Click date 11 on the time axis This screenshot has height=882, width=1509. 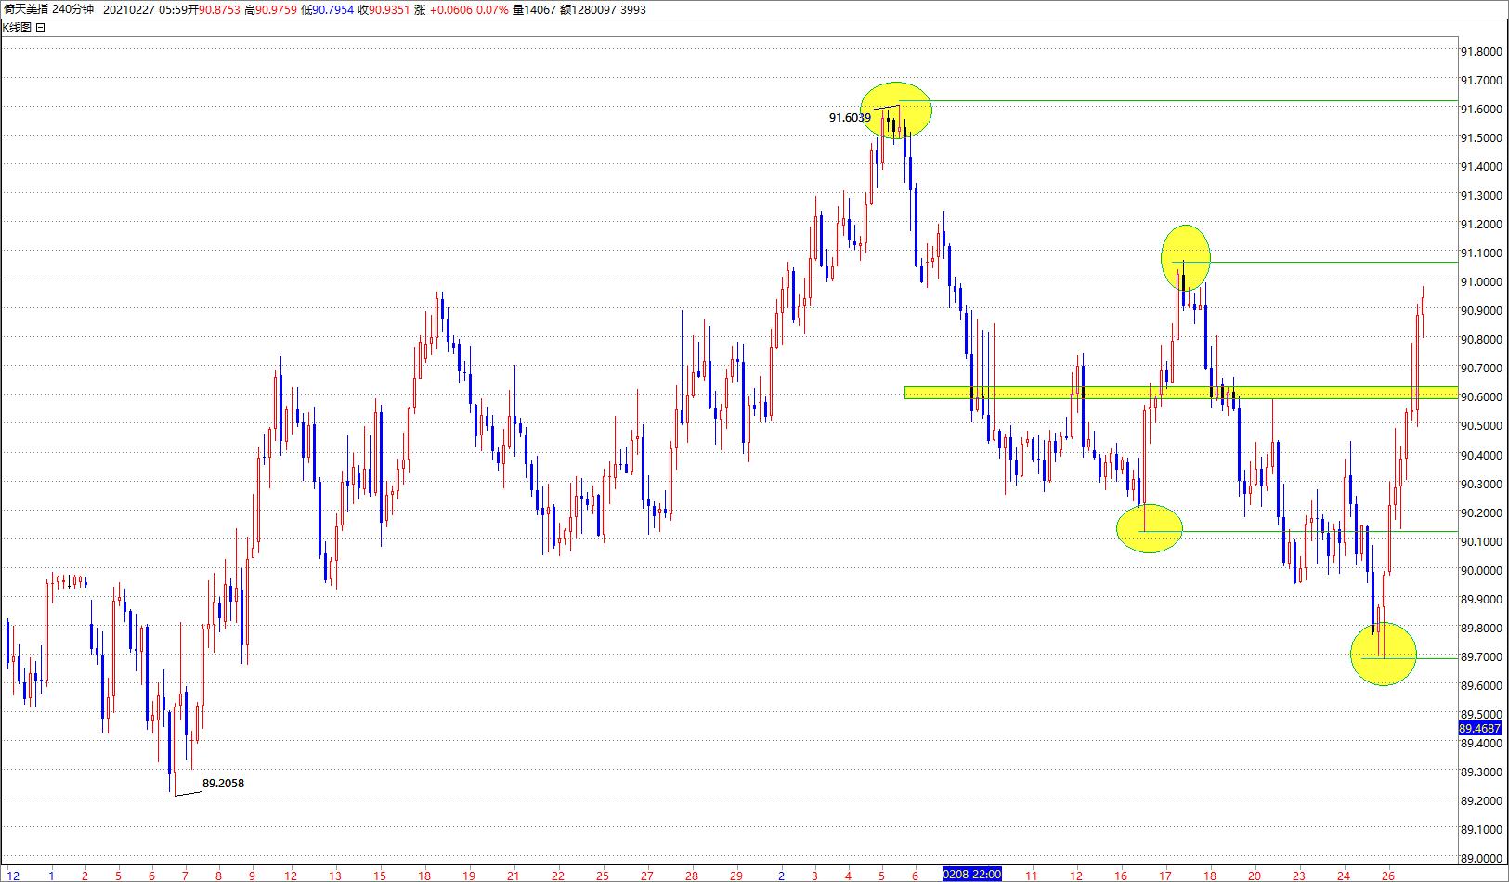[1032, 875]
